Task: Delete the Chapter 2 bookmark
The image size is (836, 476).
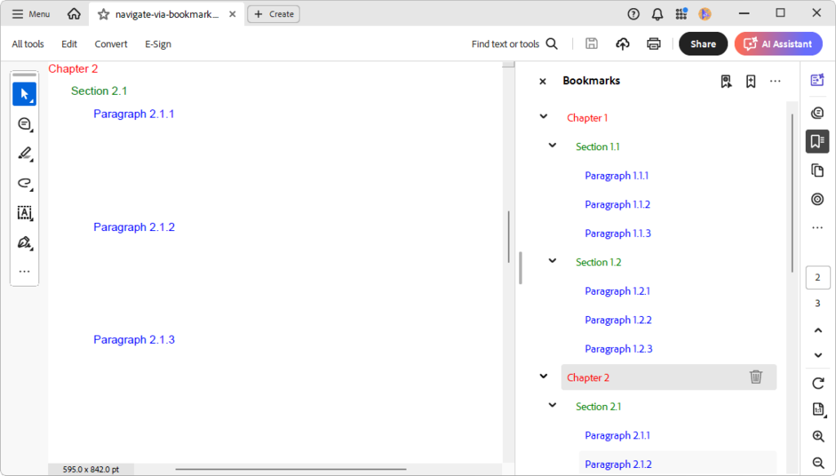Action: [756, 377]
